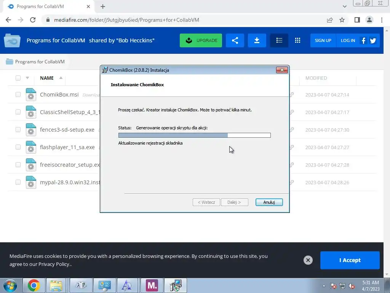Check the flashplayer_11_sa.exe checkbox
390x293 pixels.
pos(18,147)
